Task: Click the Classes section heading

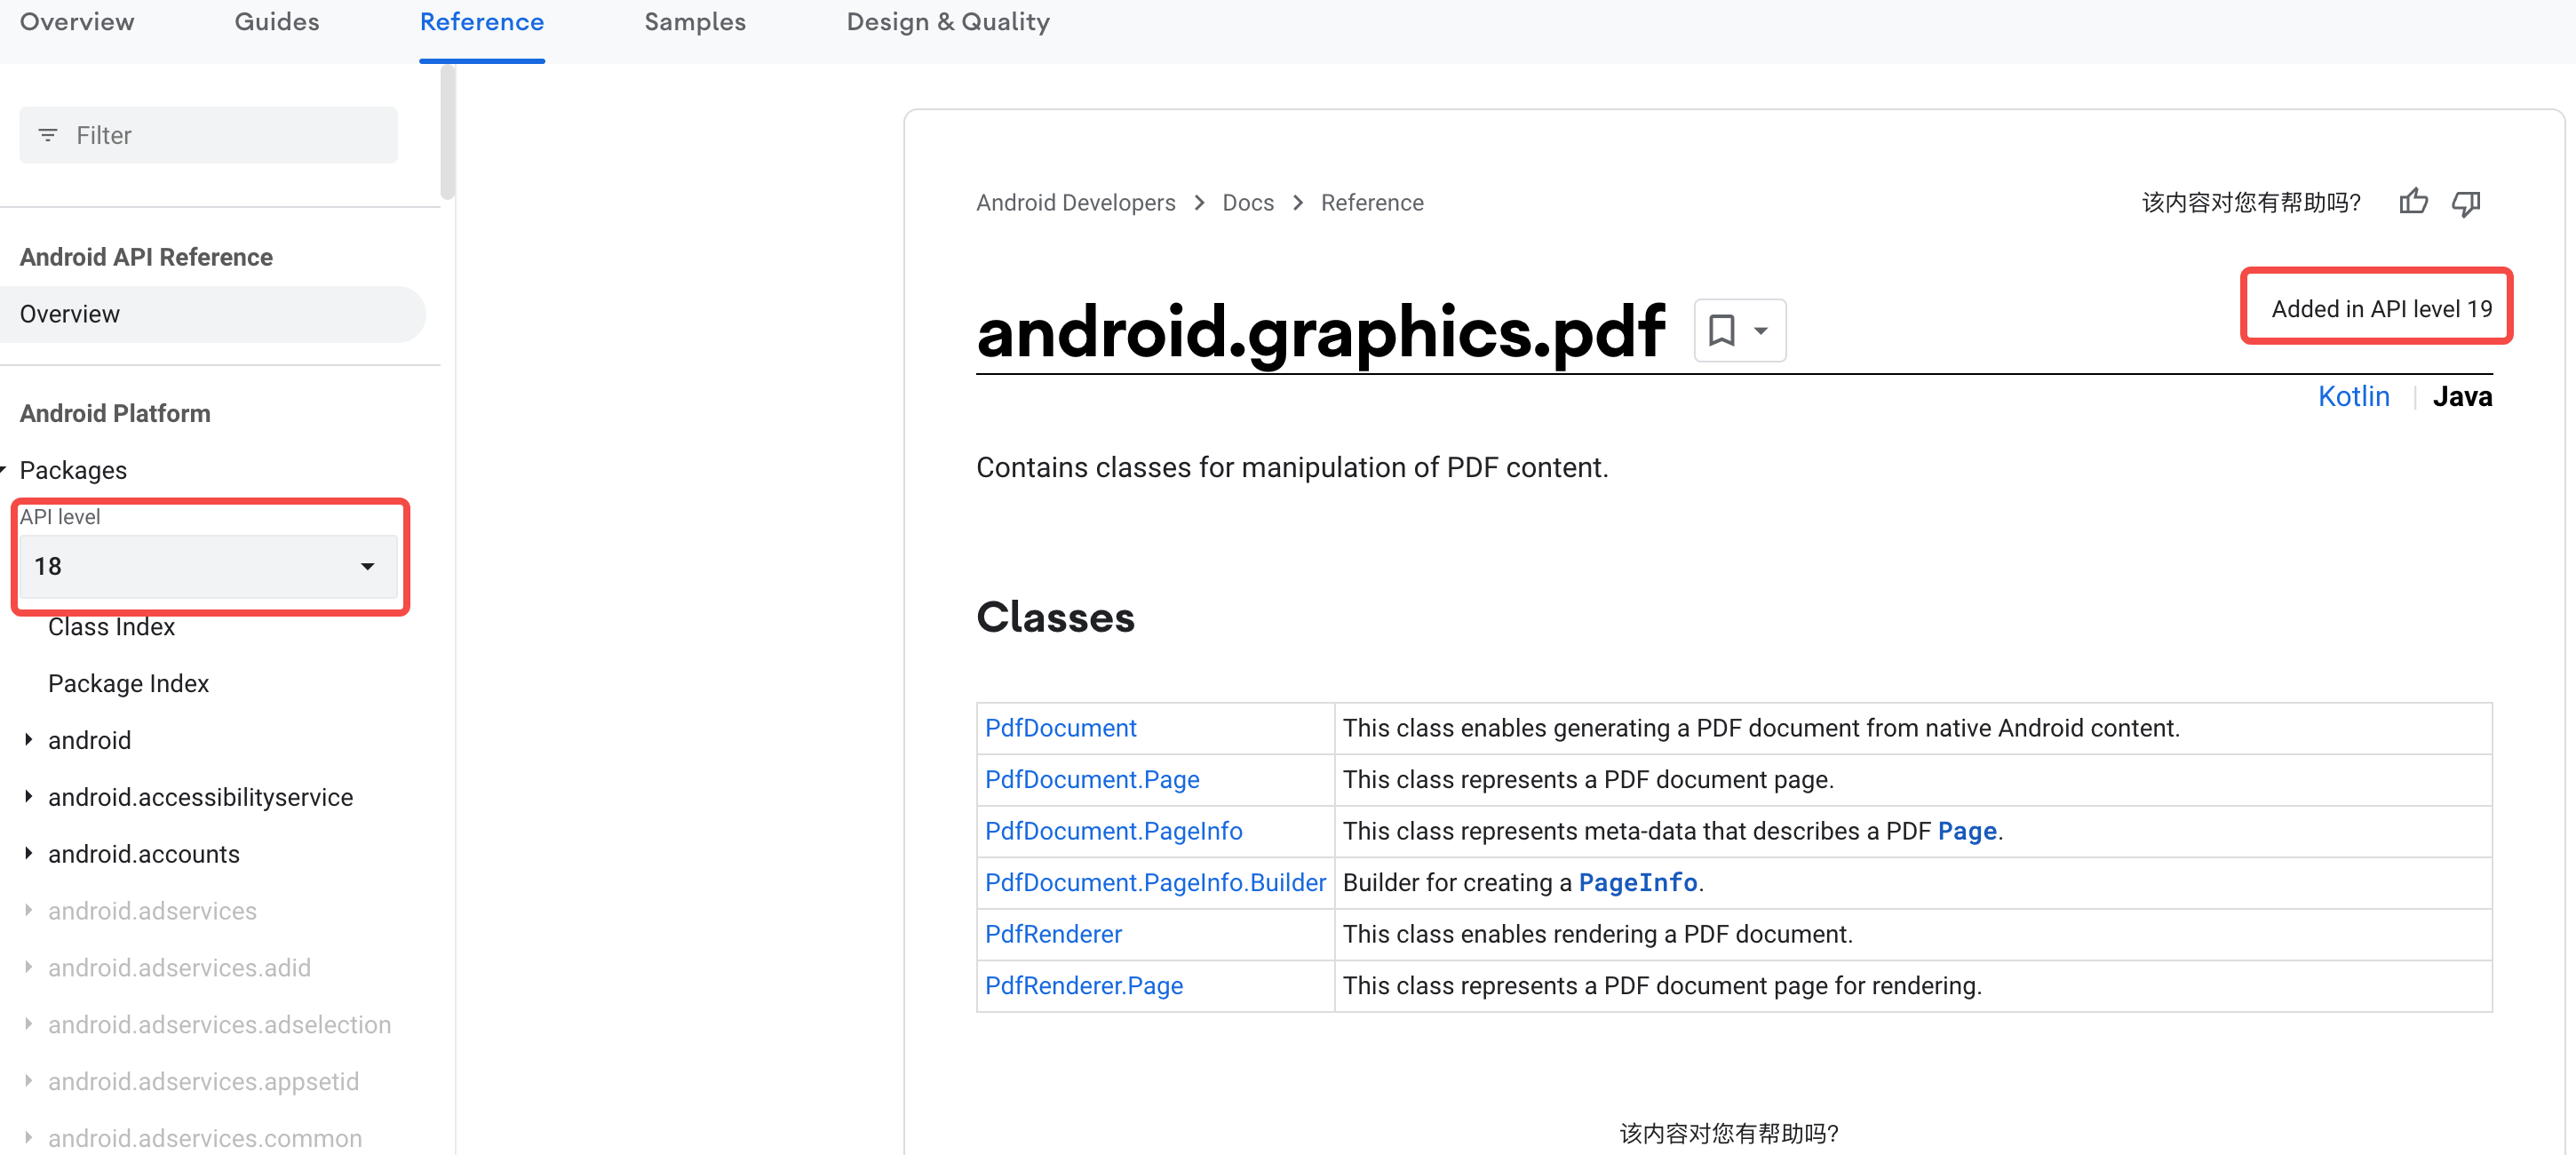Action: click(x=1055, y=617)
